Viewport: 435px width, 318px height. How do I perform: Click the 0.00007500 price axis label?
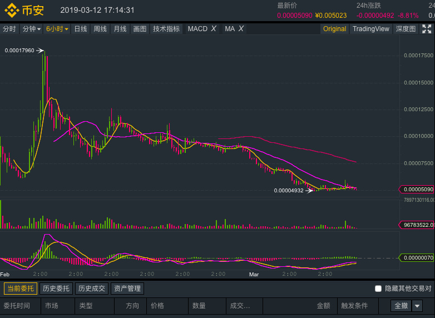pos(418,163)
